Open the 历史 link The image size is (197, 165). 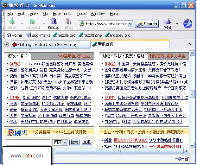coord(13,116)
